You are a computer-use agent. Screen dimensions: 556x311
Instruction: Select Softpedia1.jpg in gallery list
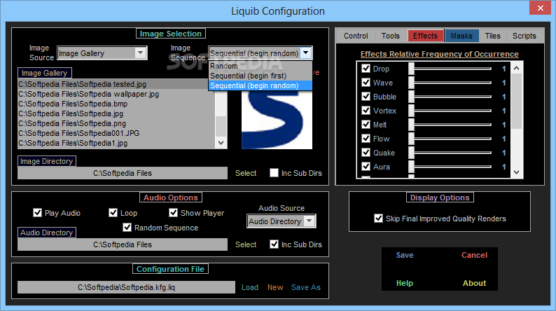(x=116, y=144)
